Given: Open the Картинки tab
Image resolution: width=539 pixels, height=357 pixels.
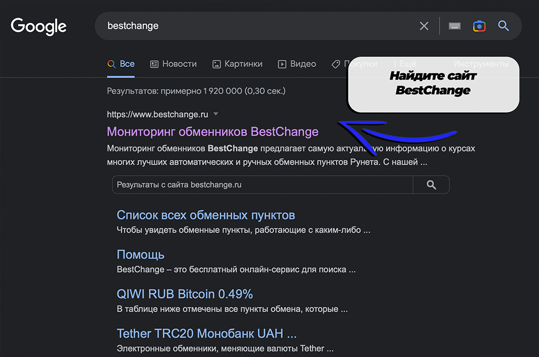Looking at the screenshot, I should pyautogui.click(x=238, y=64).
